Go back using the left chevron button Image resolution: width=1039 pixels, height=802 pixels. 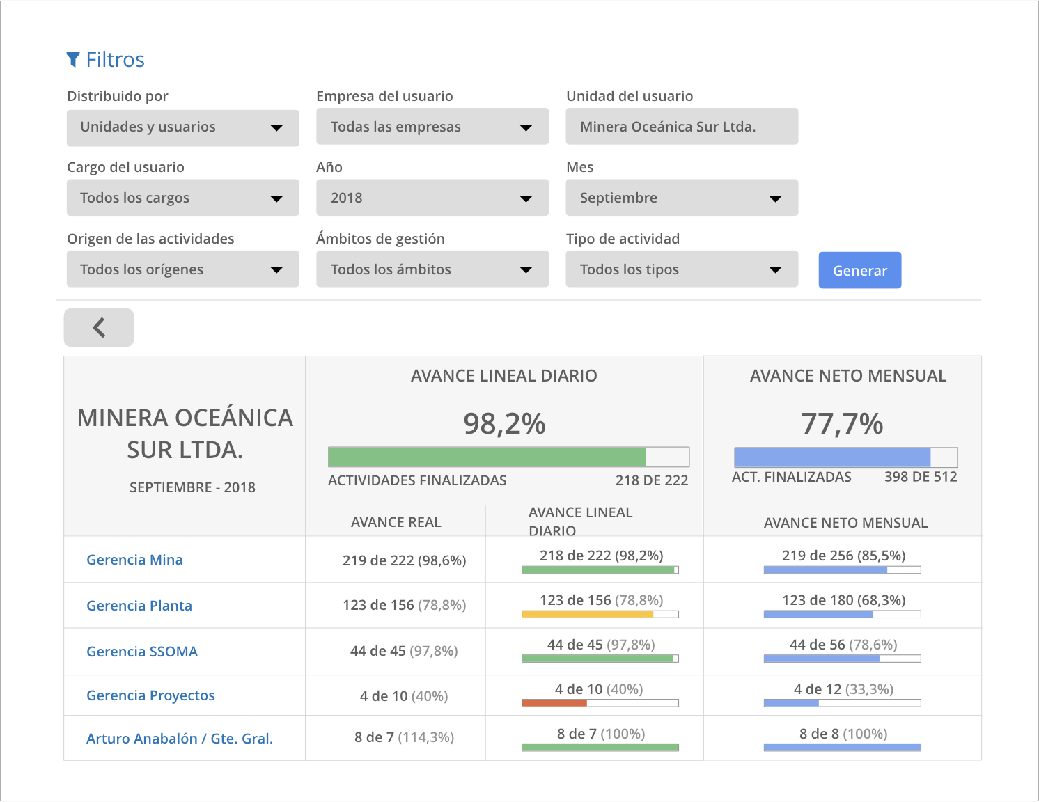[x=99, y=327]
